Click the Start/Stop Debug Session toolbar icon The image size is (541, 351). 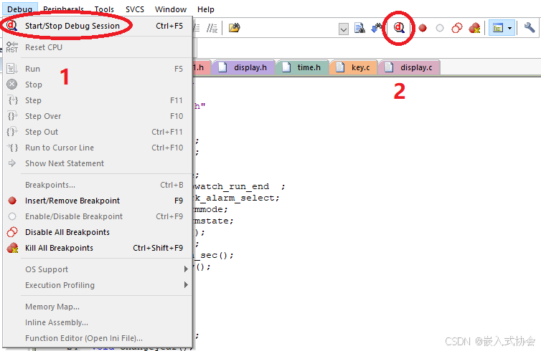coord(399,28)
